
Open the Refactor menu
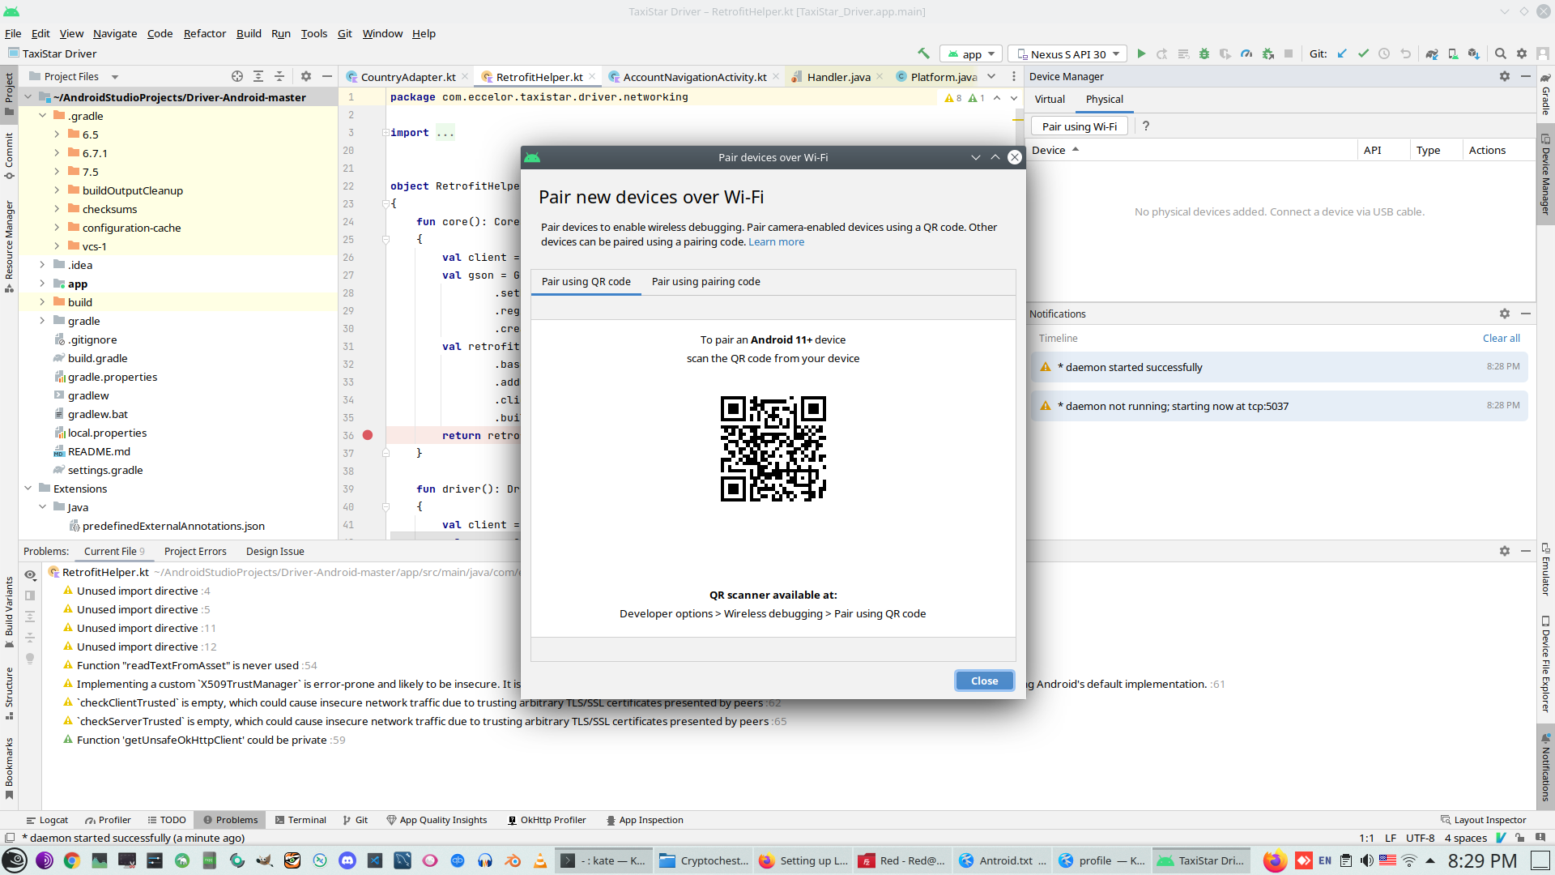coord(204,33)
